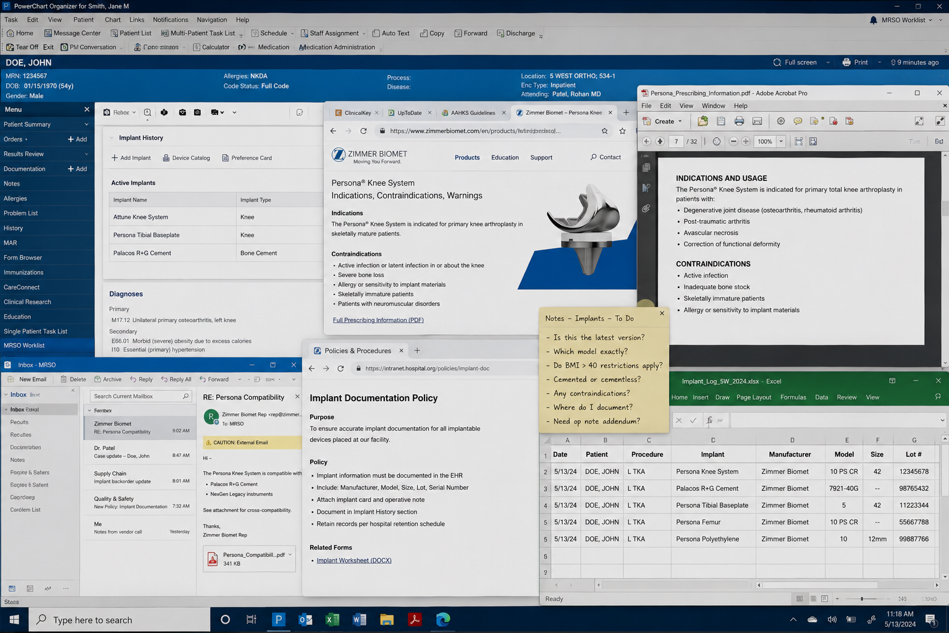949x633 pixels.
Task: Open Preference Card button
Action: tap(247, 158)
